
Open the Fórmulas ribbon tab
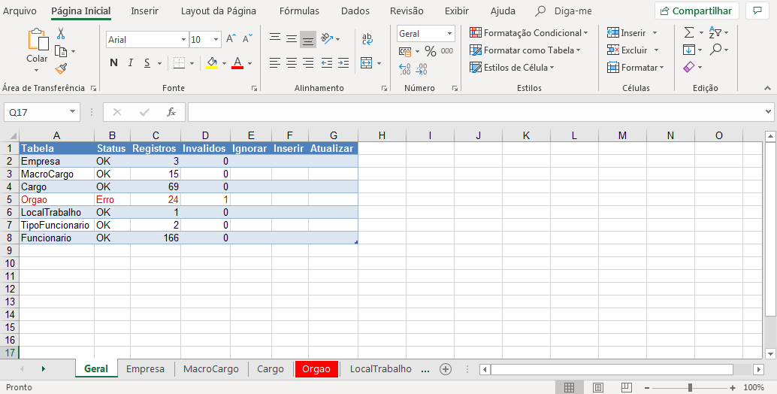299,11
